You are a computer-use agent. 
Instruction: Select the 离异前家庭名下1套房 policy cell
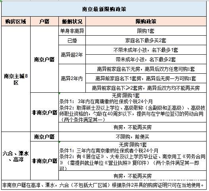[x=146, y=78]
